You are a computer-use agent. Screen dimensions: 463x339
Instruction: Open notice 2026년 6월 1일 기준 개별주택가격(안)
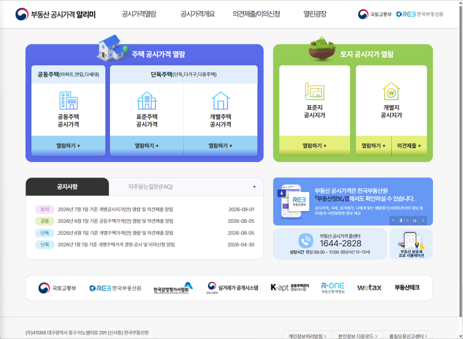click(115, 233)
